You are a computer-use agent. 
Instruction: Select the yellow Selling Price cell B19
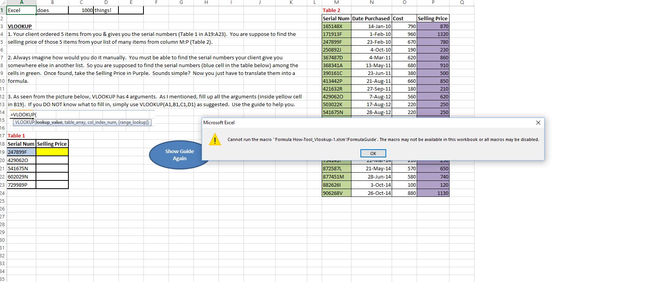(x=52, y=152)
